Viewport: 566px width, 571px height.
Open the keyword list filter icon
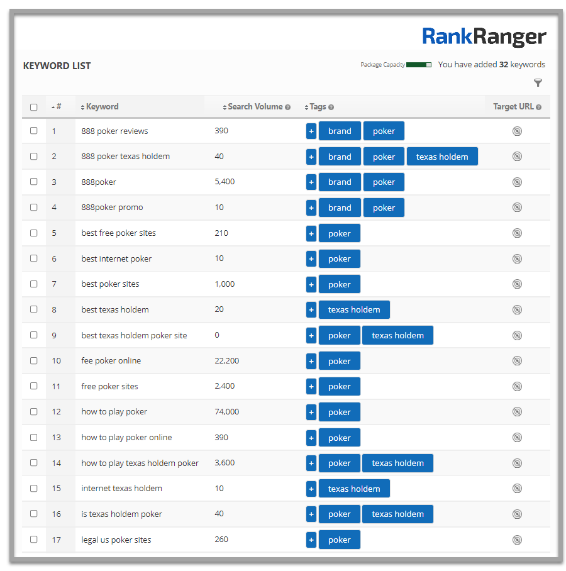pyautogui.click(x=537, y=82)
